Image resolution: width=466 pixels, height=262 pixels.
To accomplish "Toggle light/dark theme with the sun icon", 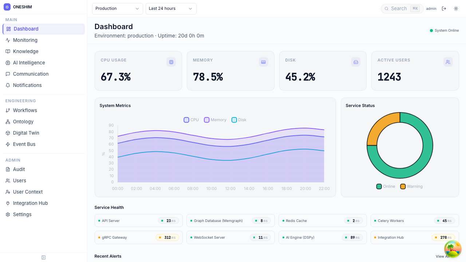I will (456, 8).
